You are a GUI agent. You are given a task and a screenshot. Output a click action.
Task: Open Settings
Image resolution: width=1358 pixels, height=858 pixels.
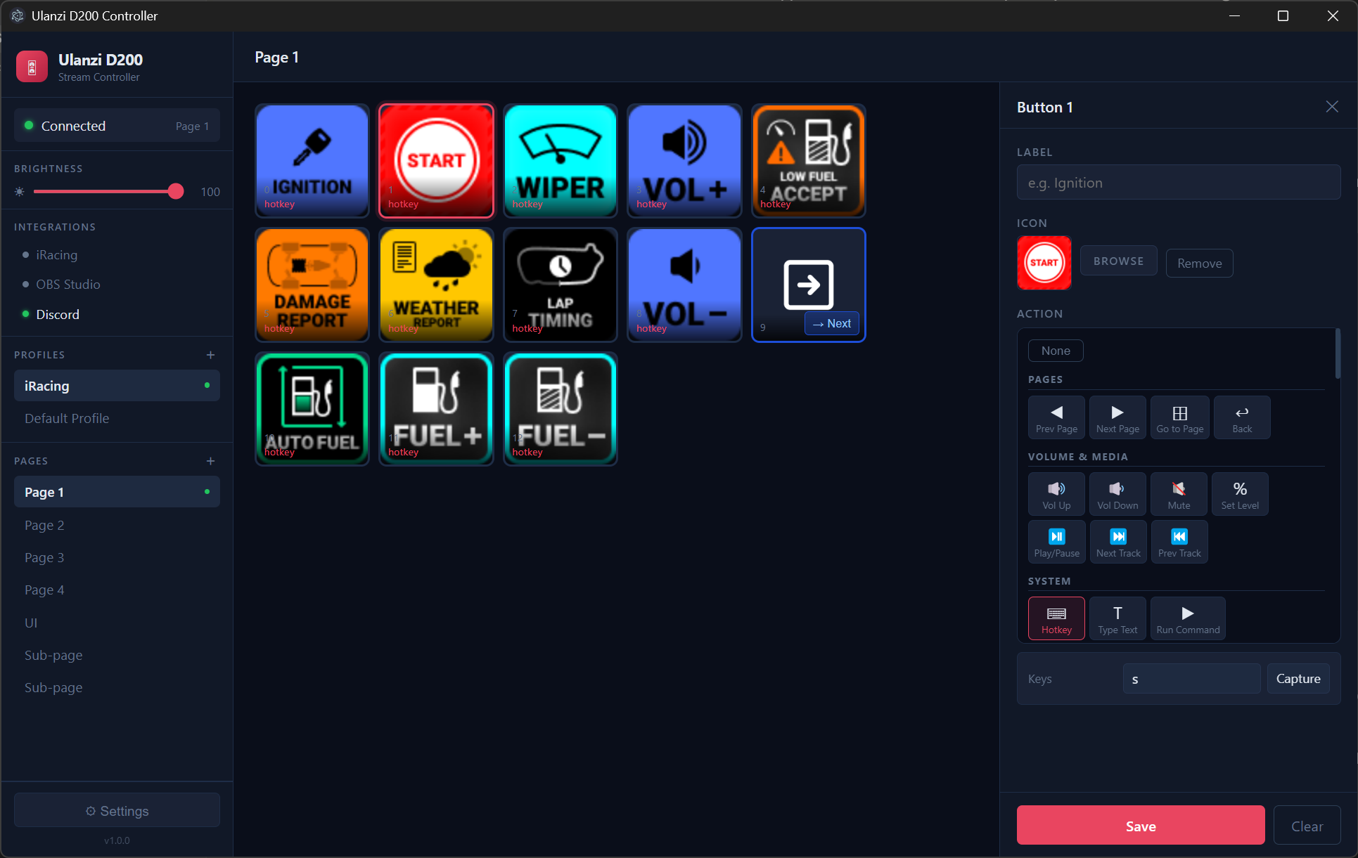coord(117,811)
